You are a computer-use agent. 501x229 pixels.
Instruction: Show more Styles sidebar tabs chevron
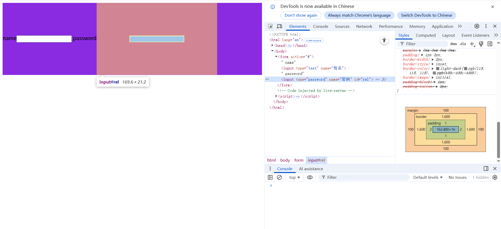[x=496, y=35]
